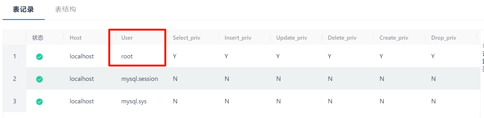Click row number 2
Screen dimensions: 484x118
coord(15,79)
